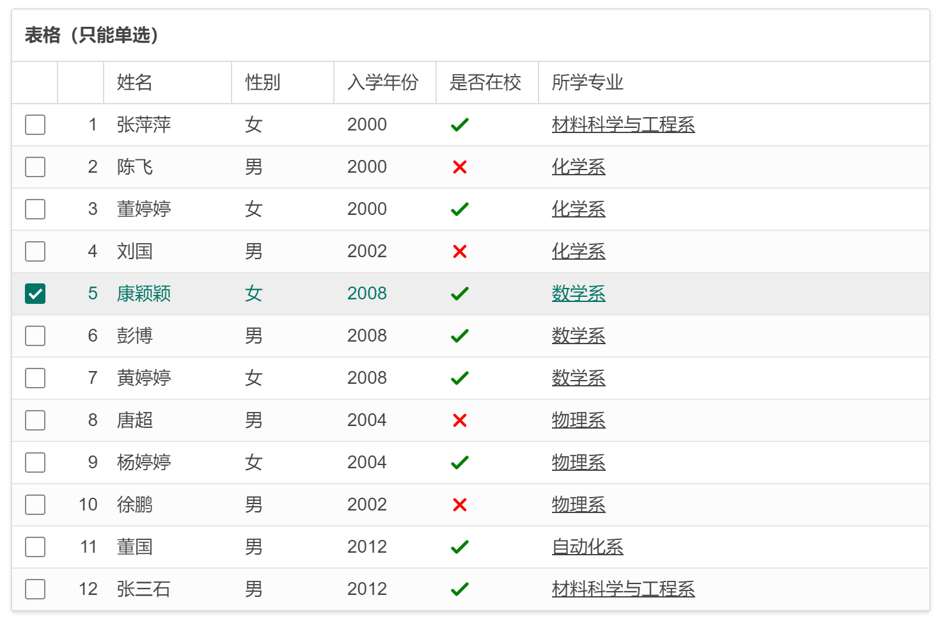Select the checkbox for 董婷婷
The image size is (944, 625).
35,209
